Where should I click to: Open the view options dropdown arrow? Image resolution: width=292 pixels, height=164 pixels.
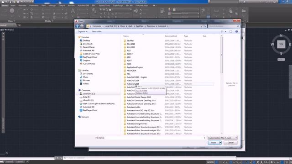(x=225, y=31)
